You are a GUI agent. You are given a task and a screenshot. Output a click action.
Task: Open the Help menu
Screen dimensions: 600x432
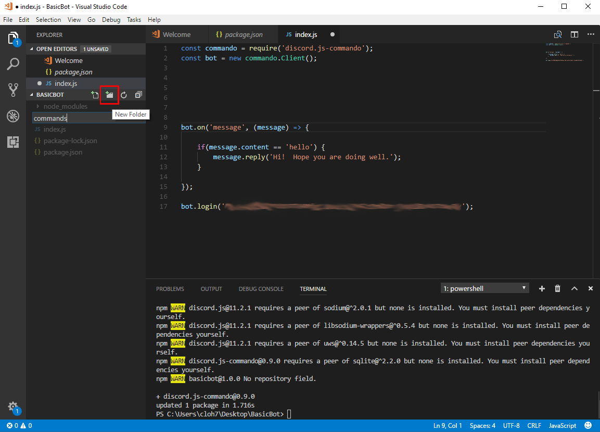point(154,19)
